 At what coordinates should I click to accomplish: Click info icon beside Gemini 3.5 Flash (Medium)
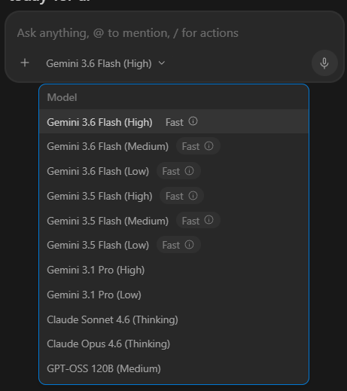(x=209, y=220)
